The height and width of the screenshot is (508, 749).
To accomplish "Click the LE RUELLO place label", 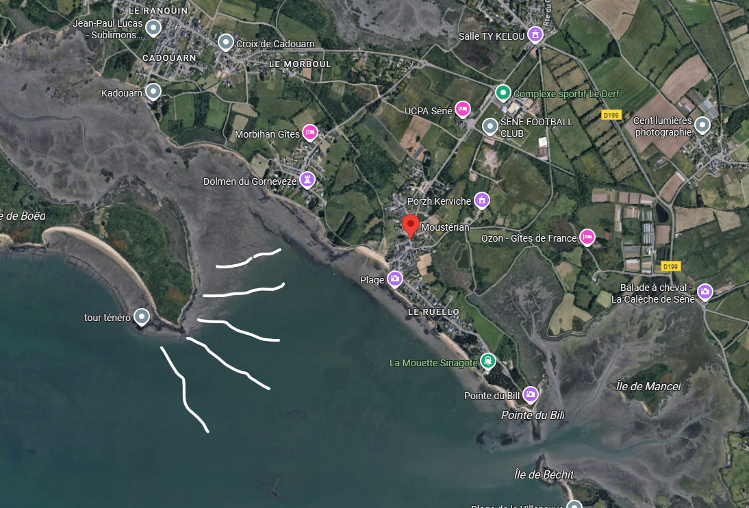I will click(x=434, y=312).
